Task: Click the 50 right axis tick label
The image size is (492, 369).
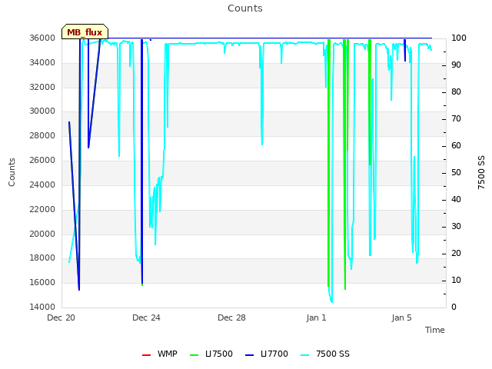Action: click(x=456, y=172)
